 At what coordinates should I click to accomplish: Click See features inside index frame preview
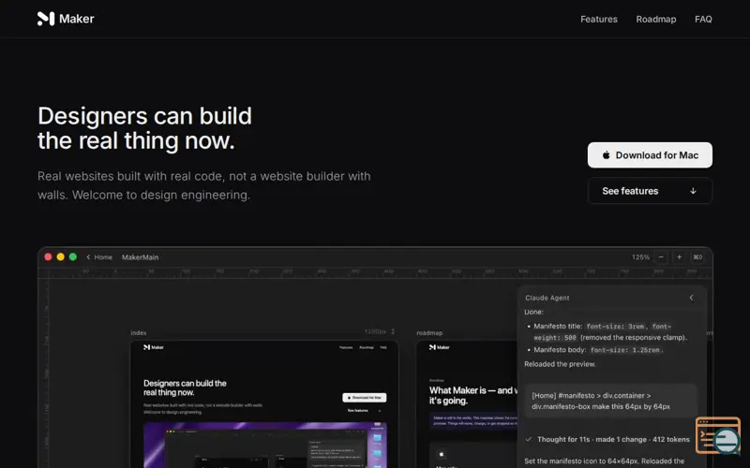365,410
